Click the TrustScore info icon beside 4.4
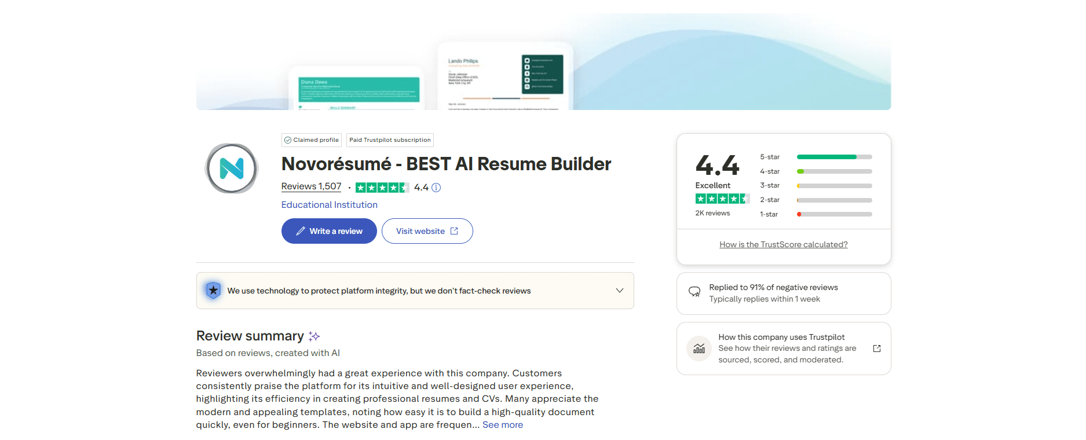The image size is (1086, 440). pos(436,188)
